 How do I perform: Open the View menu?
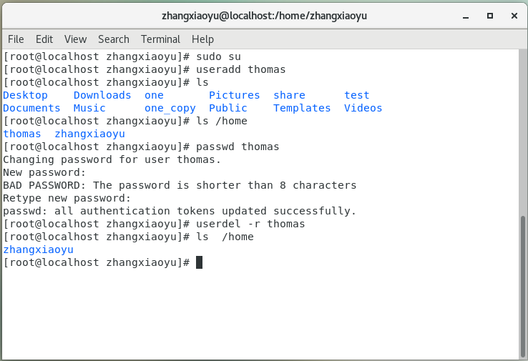click(x=75, y=39)
